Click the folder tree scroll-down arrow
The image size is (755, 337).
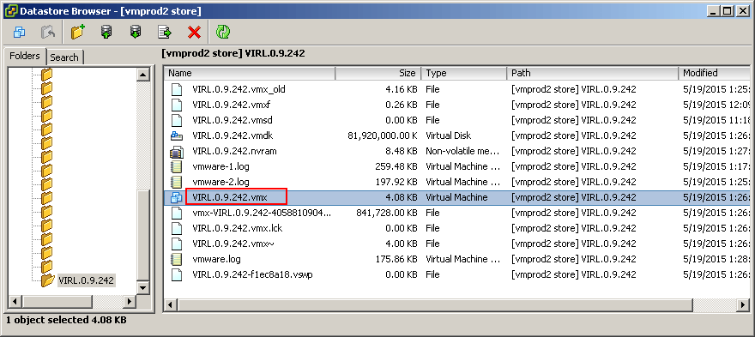coord(143,288)
